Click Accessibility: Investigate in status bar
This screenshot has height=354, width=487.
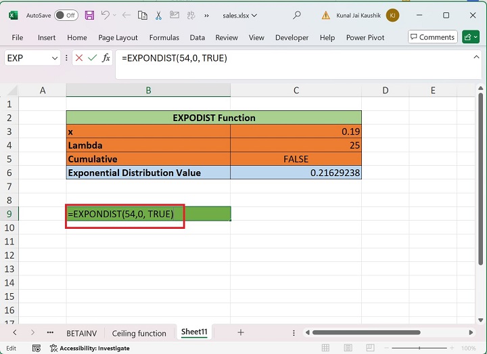point(93,348)
